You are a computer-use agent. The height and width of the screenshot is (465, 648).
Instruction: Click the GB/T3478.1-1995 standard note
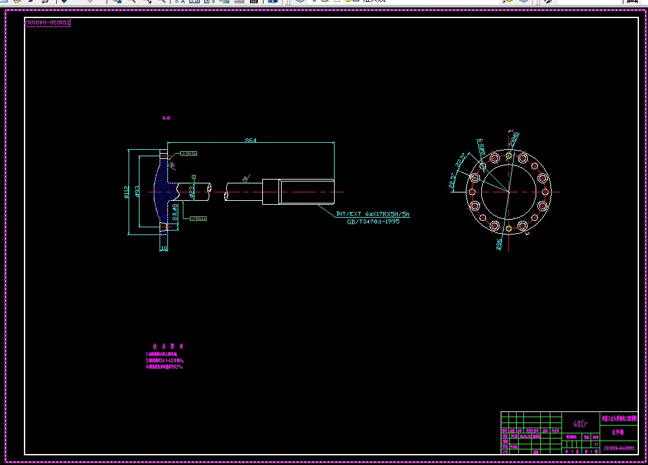tap(373, 222)
